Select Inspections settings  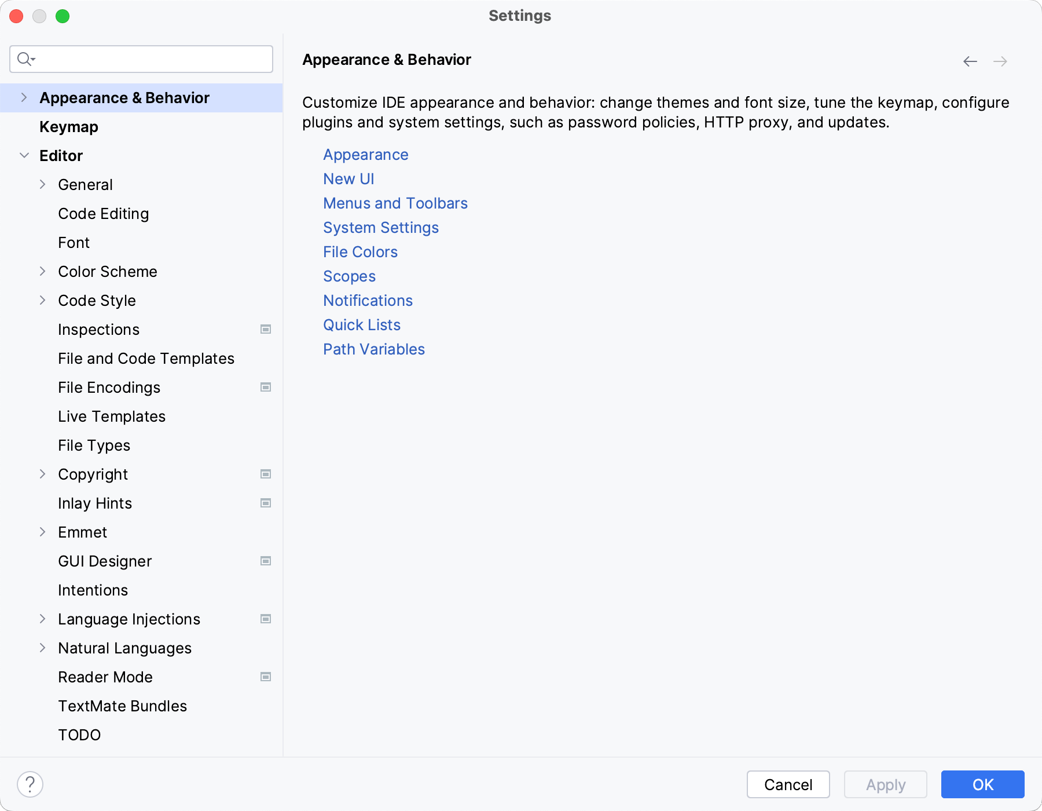[x=141, y=330]
